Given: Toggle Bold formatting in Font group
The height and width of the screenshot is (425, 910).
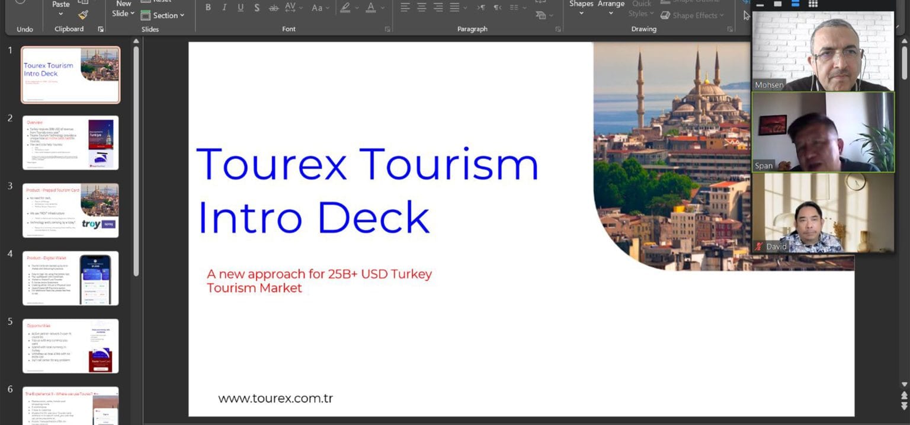Looking at the screenshot, I should click(208, 8).
